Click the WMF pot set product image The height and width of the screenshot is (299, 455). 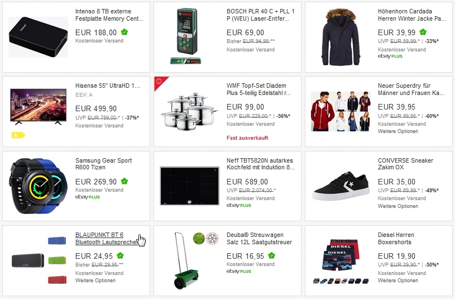[x=189, y=112]
